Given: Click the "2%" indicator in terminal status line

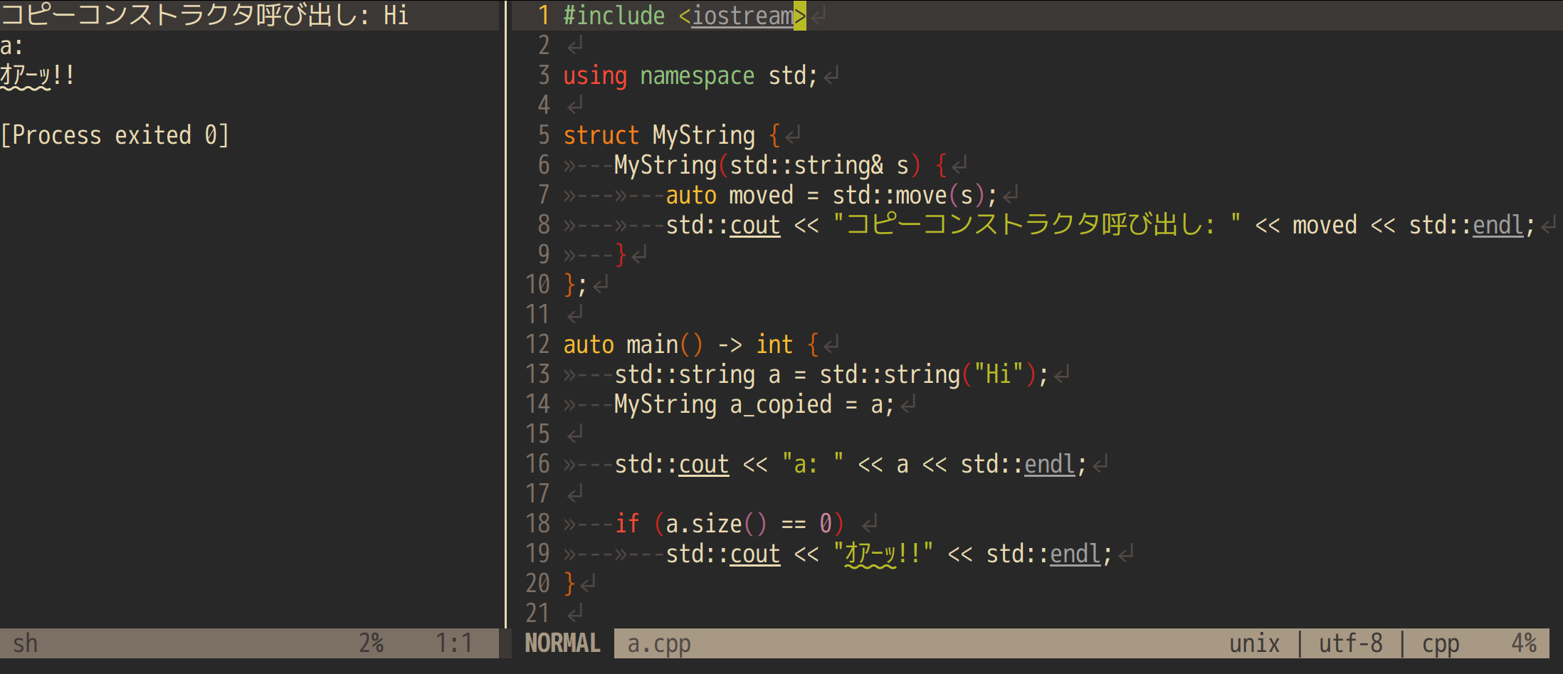Looking at the screenshot, I should [371, 643].
